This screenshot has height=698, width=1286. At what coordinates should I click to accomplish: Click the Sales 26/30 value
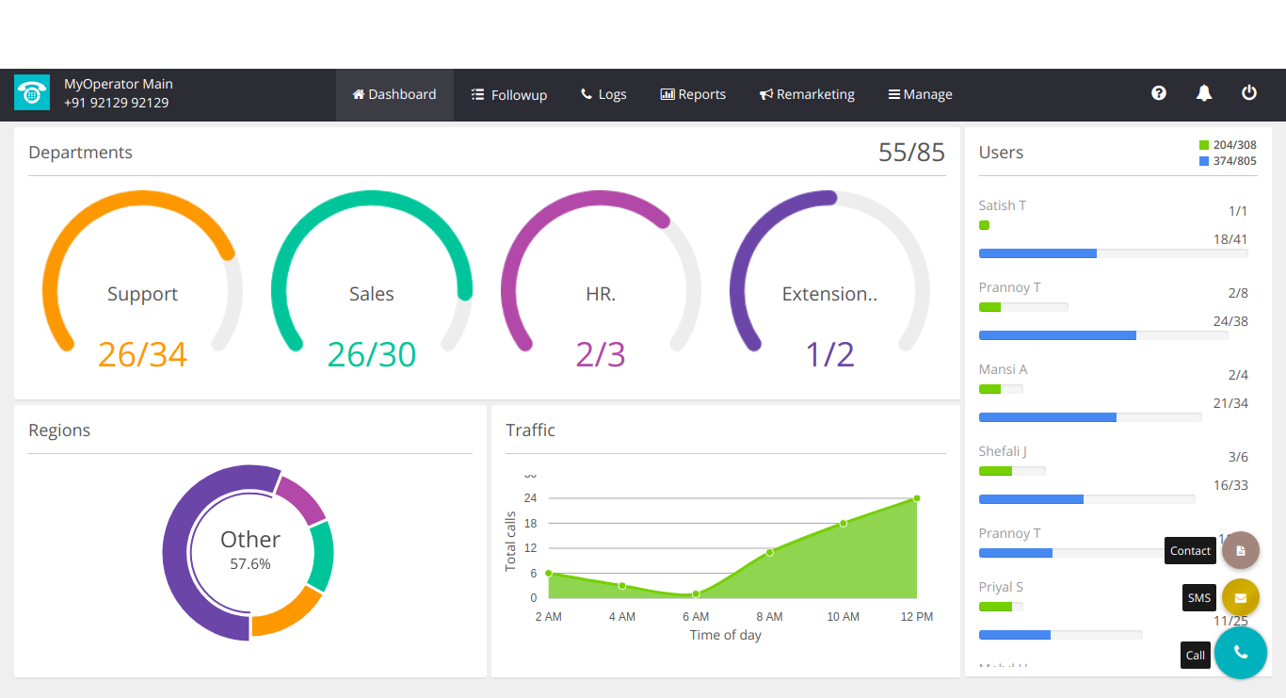[372, 354]
